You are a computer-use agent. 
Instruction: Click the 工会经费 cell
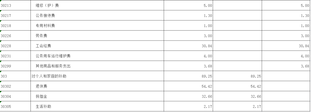click(x=97, y=46)
